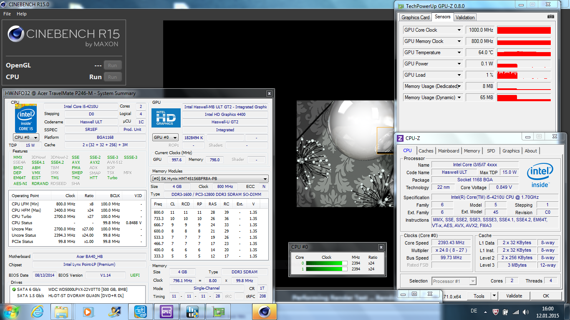
Task: Switch to HWiNFO taskbar icon
Action: (x=192, y=311)
